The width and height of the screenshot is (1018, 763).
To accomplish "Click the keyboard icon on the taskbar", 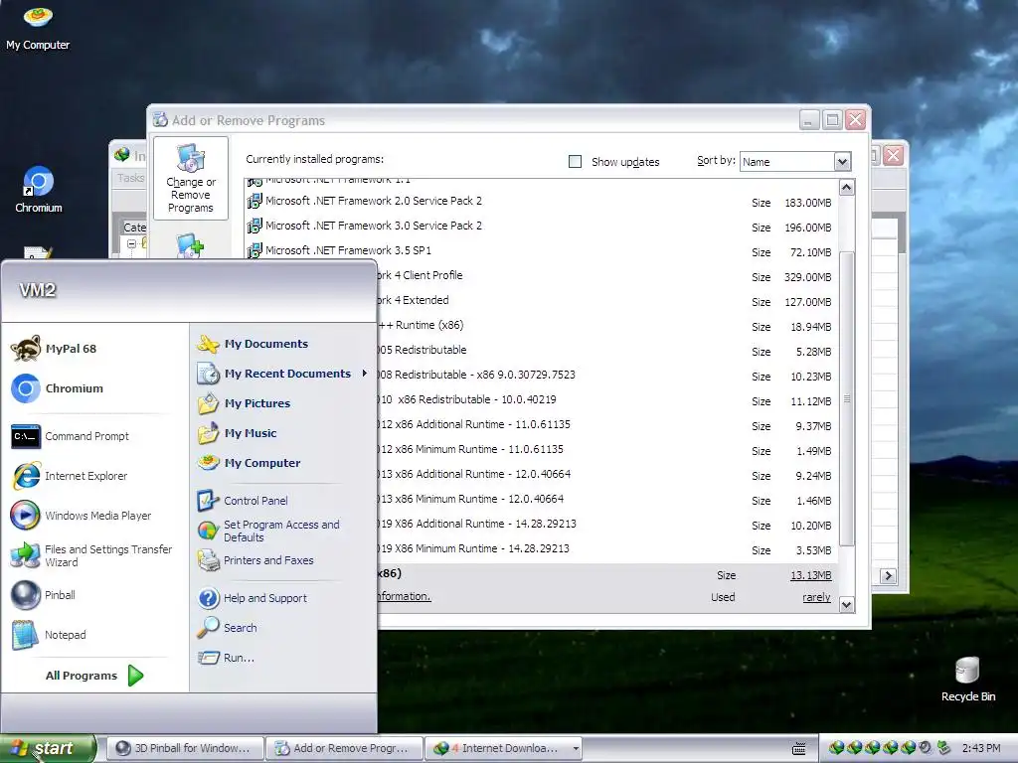I will [799, 749].
